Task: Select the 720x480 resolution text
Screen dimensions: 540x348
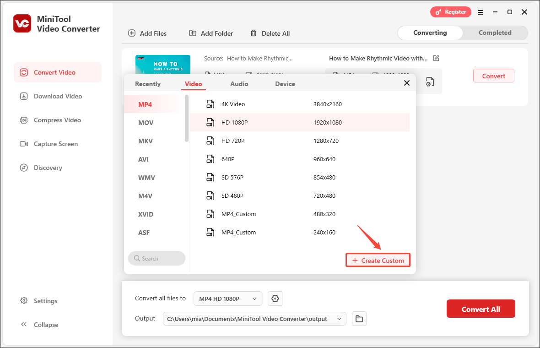Action: [x=324, y=196]
